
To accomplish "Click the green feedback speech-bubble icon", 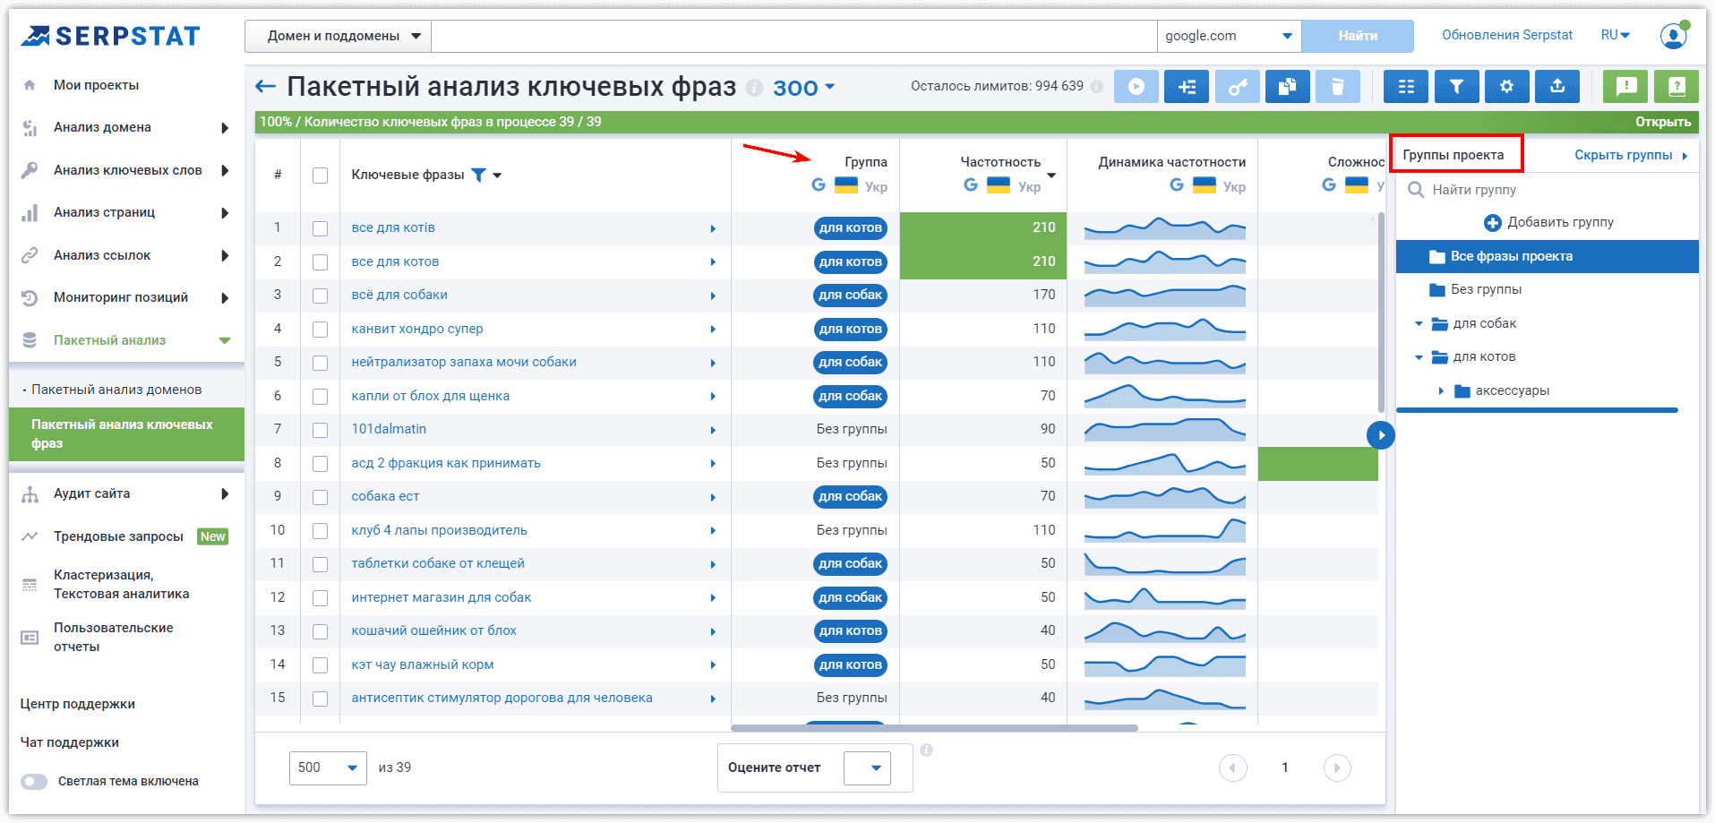I will click(x=1625, y=87).
